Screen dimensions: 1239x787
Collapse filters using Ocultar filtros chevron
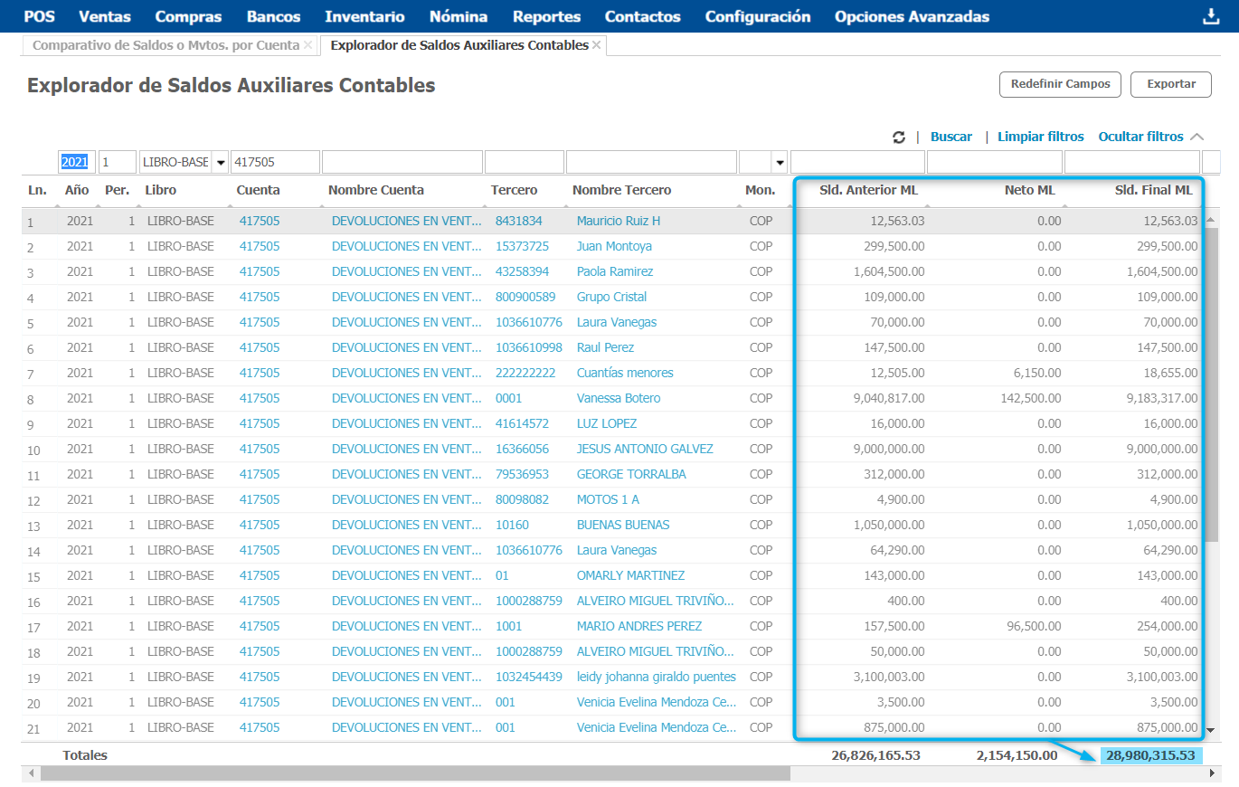1197,137
